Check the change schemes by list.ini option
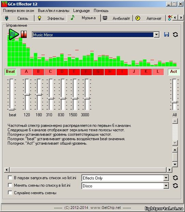The image size is (185, 212). [x=10, y=185]
